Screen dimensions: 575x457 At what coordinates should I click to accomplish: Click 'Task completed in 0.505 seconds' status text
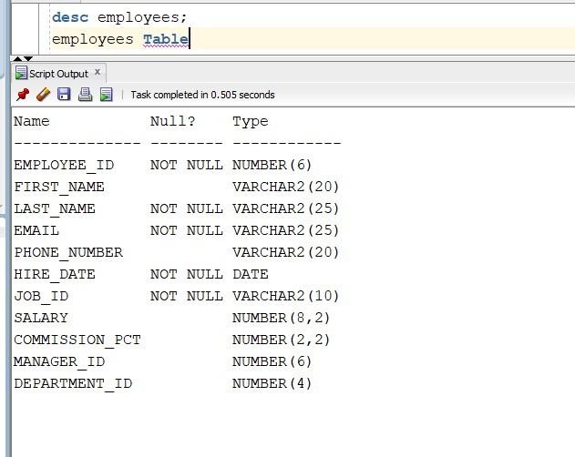(203, 95)
